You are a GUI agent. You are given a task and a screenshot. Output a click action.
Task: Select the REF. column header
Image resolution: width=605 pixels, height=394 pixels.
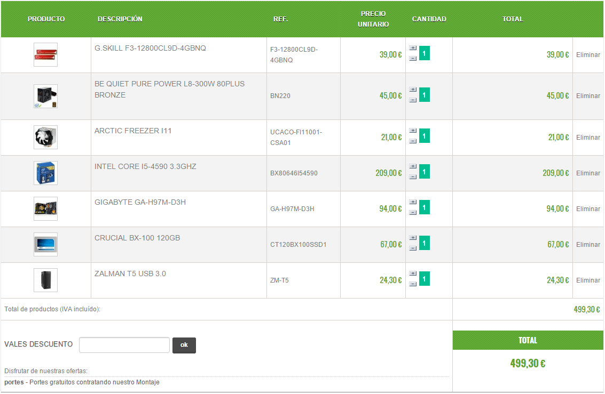(281, 19)
